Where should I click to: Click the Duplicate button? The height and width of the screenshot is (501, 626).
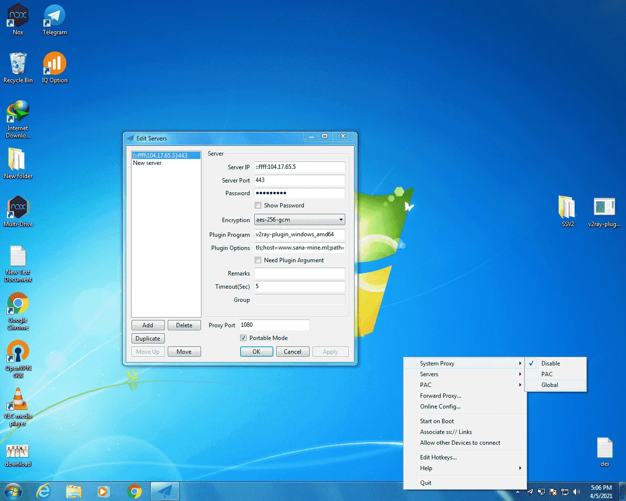click(148, 339)
